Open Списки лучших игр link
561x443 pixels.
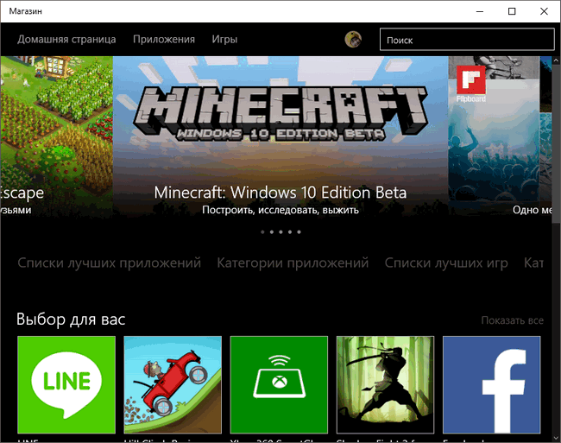(x=446, y=263)
